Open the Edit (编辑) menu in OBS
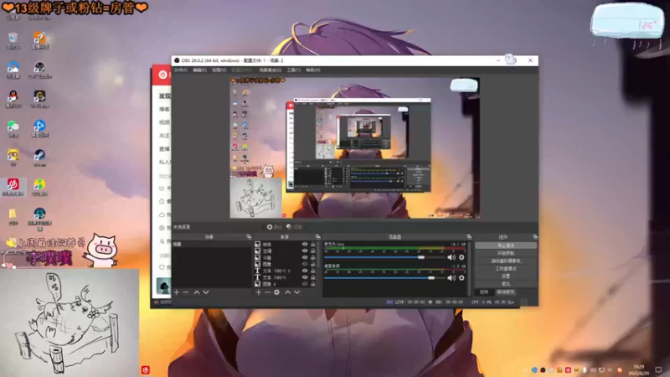Screen dimensions: 670x377 (x=199, y=70)
